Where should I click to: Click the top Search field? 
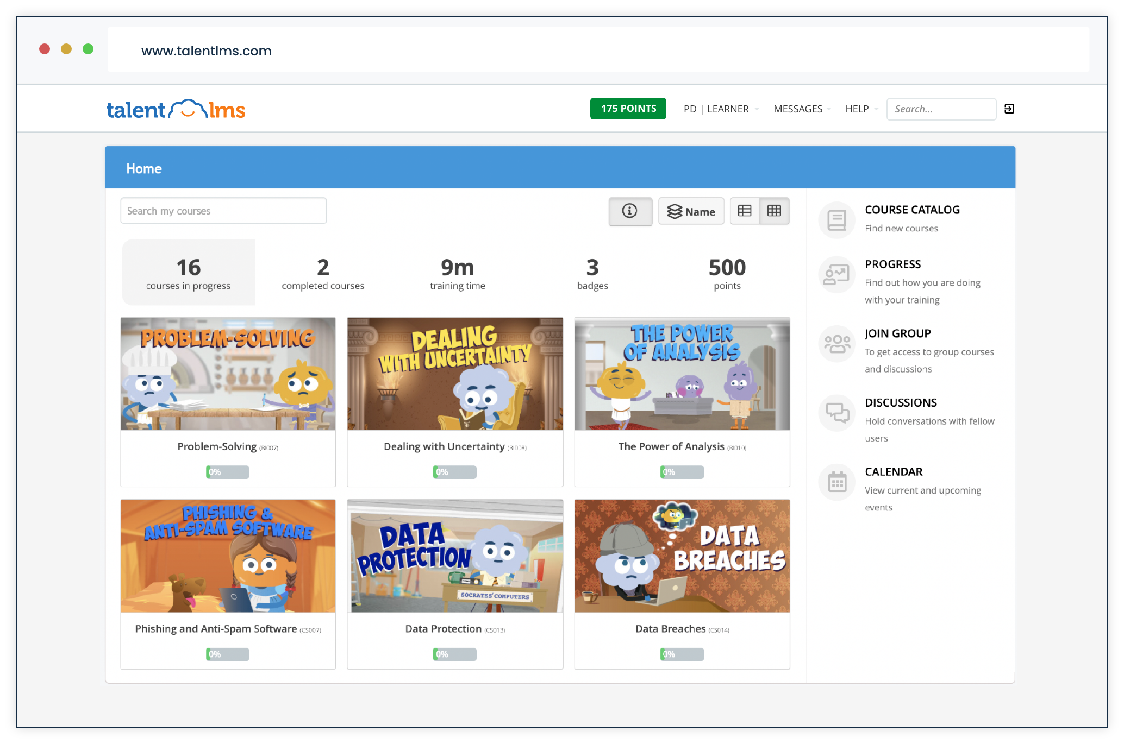pyautogui.click(x=941, y=109)
